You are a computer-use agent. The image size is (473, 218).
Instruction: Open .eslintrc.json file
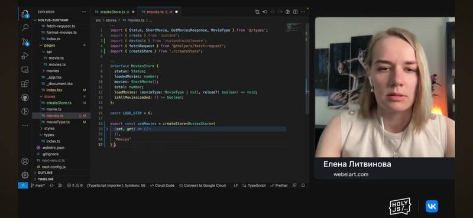tap(53, 148)
